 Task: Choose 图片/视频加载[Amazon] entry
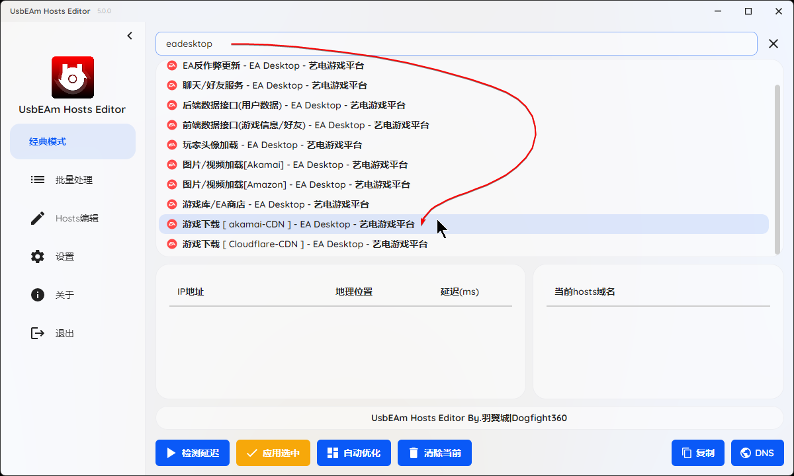296,184
